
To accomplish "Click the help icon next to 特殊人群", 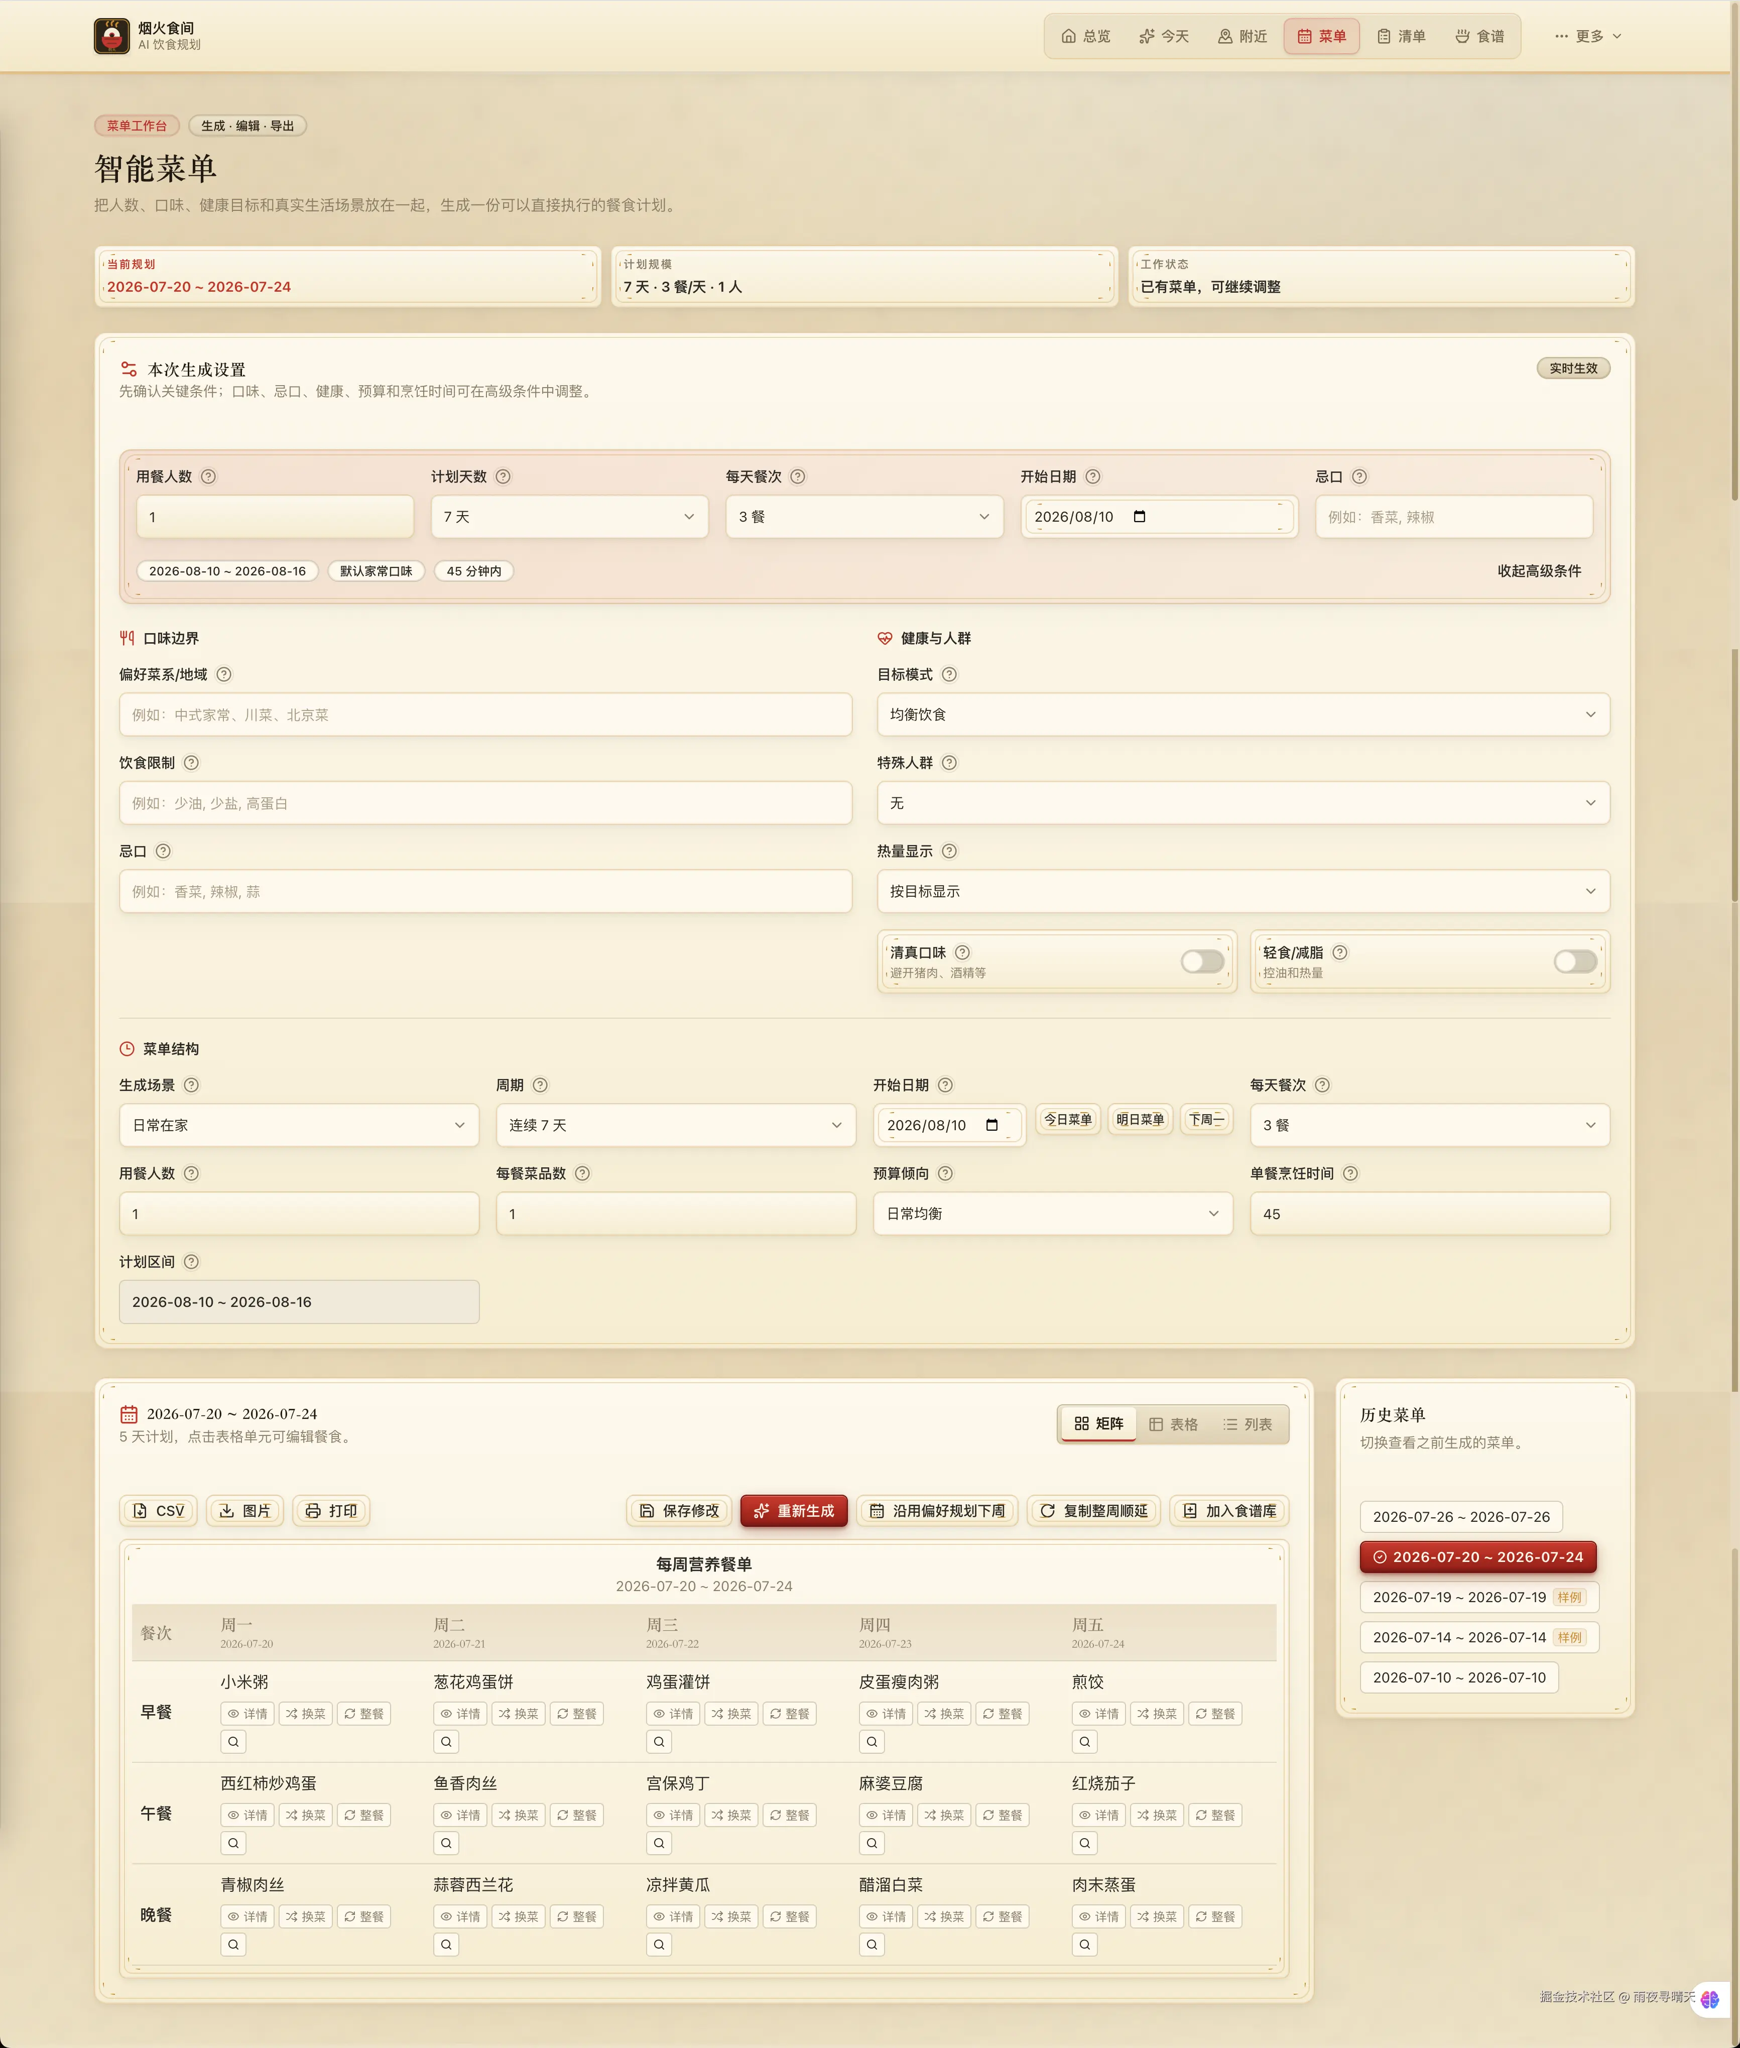I will (949, 763).
